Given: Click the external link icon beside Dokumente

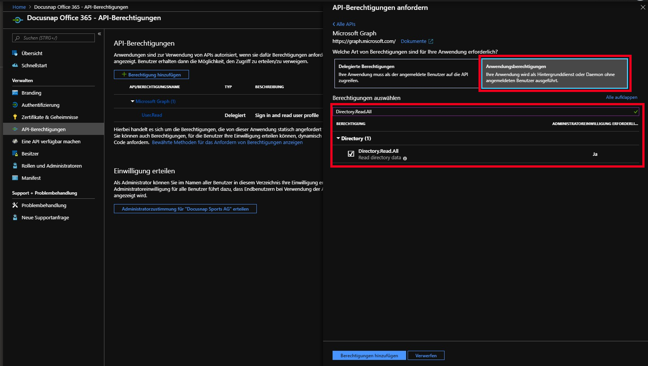Looking at the screenshot, I should (x=431, y=41).
